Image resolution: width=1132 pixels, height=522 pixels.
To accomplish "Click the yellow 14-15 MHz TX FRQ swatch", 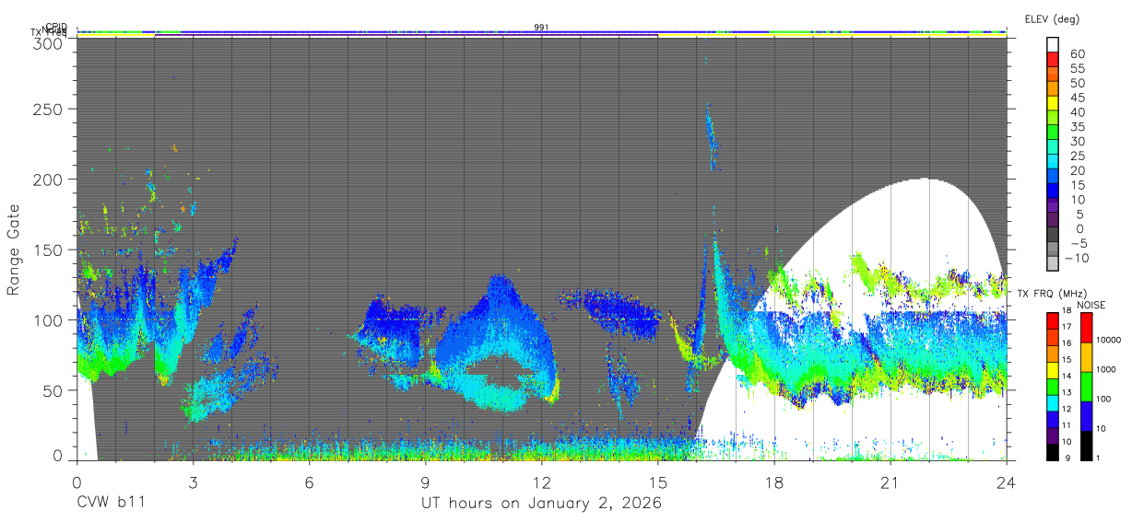I will point(1053,370).
